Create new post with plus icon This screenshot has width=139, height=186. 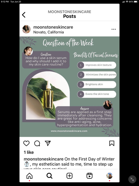[69, 176]
